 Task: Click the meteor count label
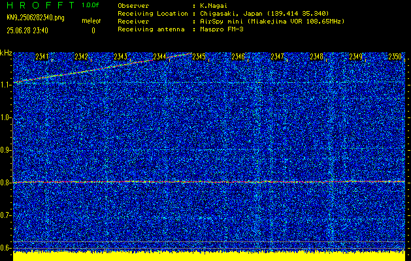coord(91,21)
